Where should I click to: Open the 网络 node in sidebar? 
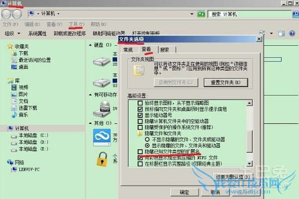tap(15, 163)
